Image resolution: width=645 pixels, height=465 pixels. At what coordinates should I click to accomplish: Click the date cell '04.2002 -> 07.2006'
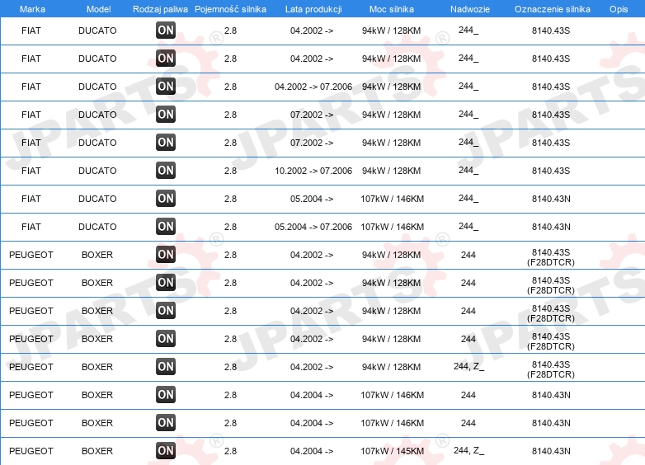click(313, 87)
